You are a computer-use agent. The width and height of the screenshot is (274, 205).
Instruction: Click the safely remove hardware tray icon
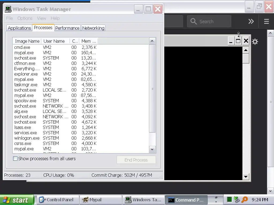click(x=237, y=200)
